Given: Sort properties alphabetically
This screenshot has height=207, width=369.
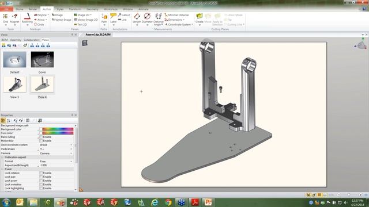Looking at the screenshot, I should tap(9, 120).
